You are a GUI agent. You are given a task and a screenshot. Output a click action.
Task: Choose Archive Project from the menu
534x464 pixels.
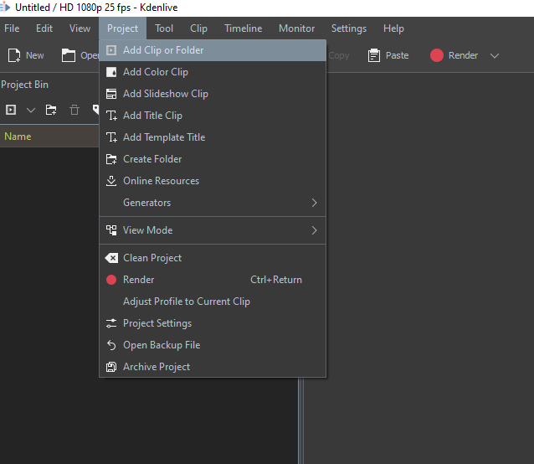(157, 367)
